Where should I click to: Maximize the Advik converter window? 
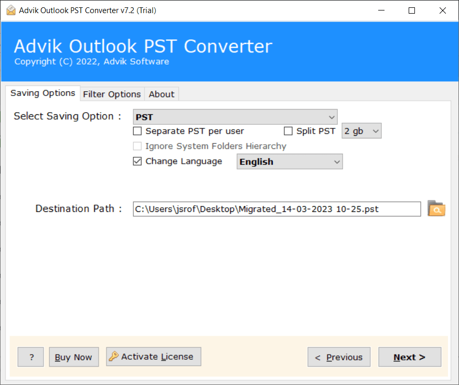(412, 10)
